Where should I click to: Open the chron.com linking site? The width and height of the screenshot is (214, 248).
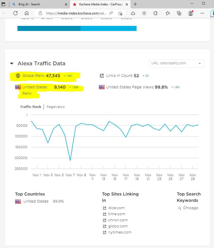118,220
